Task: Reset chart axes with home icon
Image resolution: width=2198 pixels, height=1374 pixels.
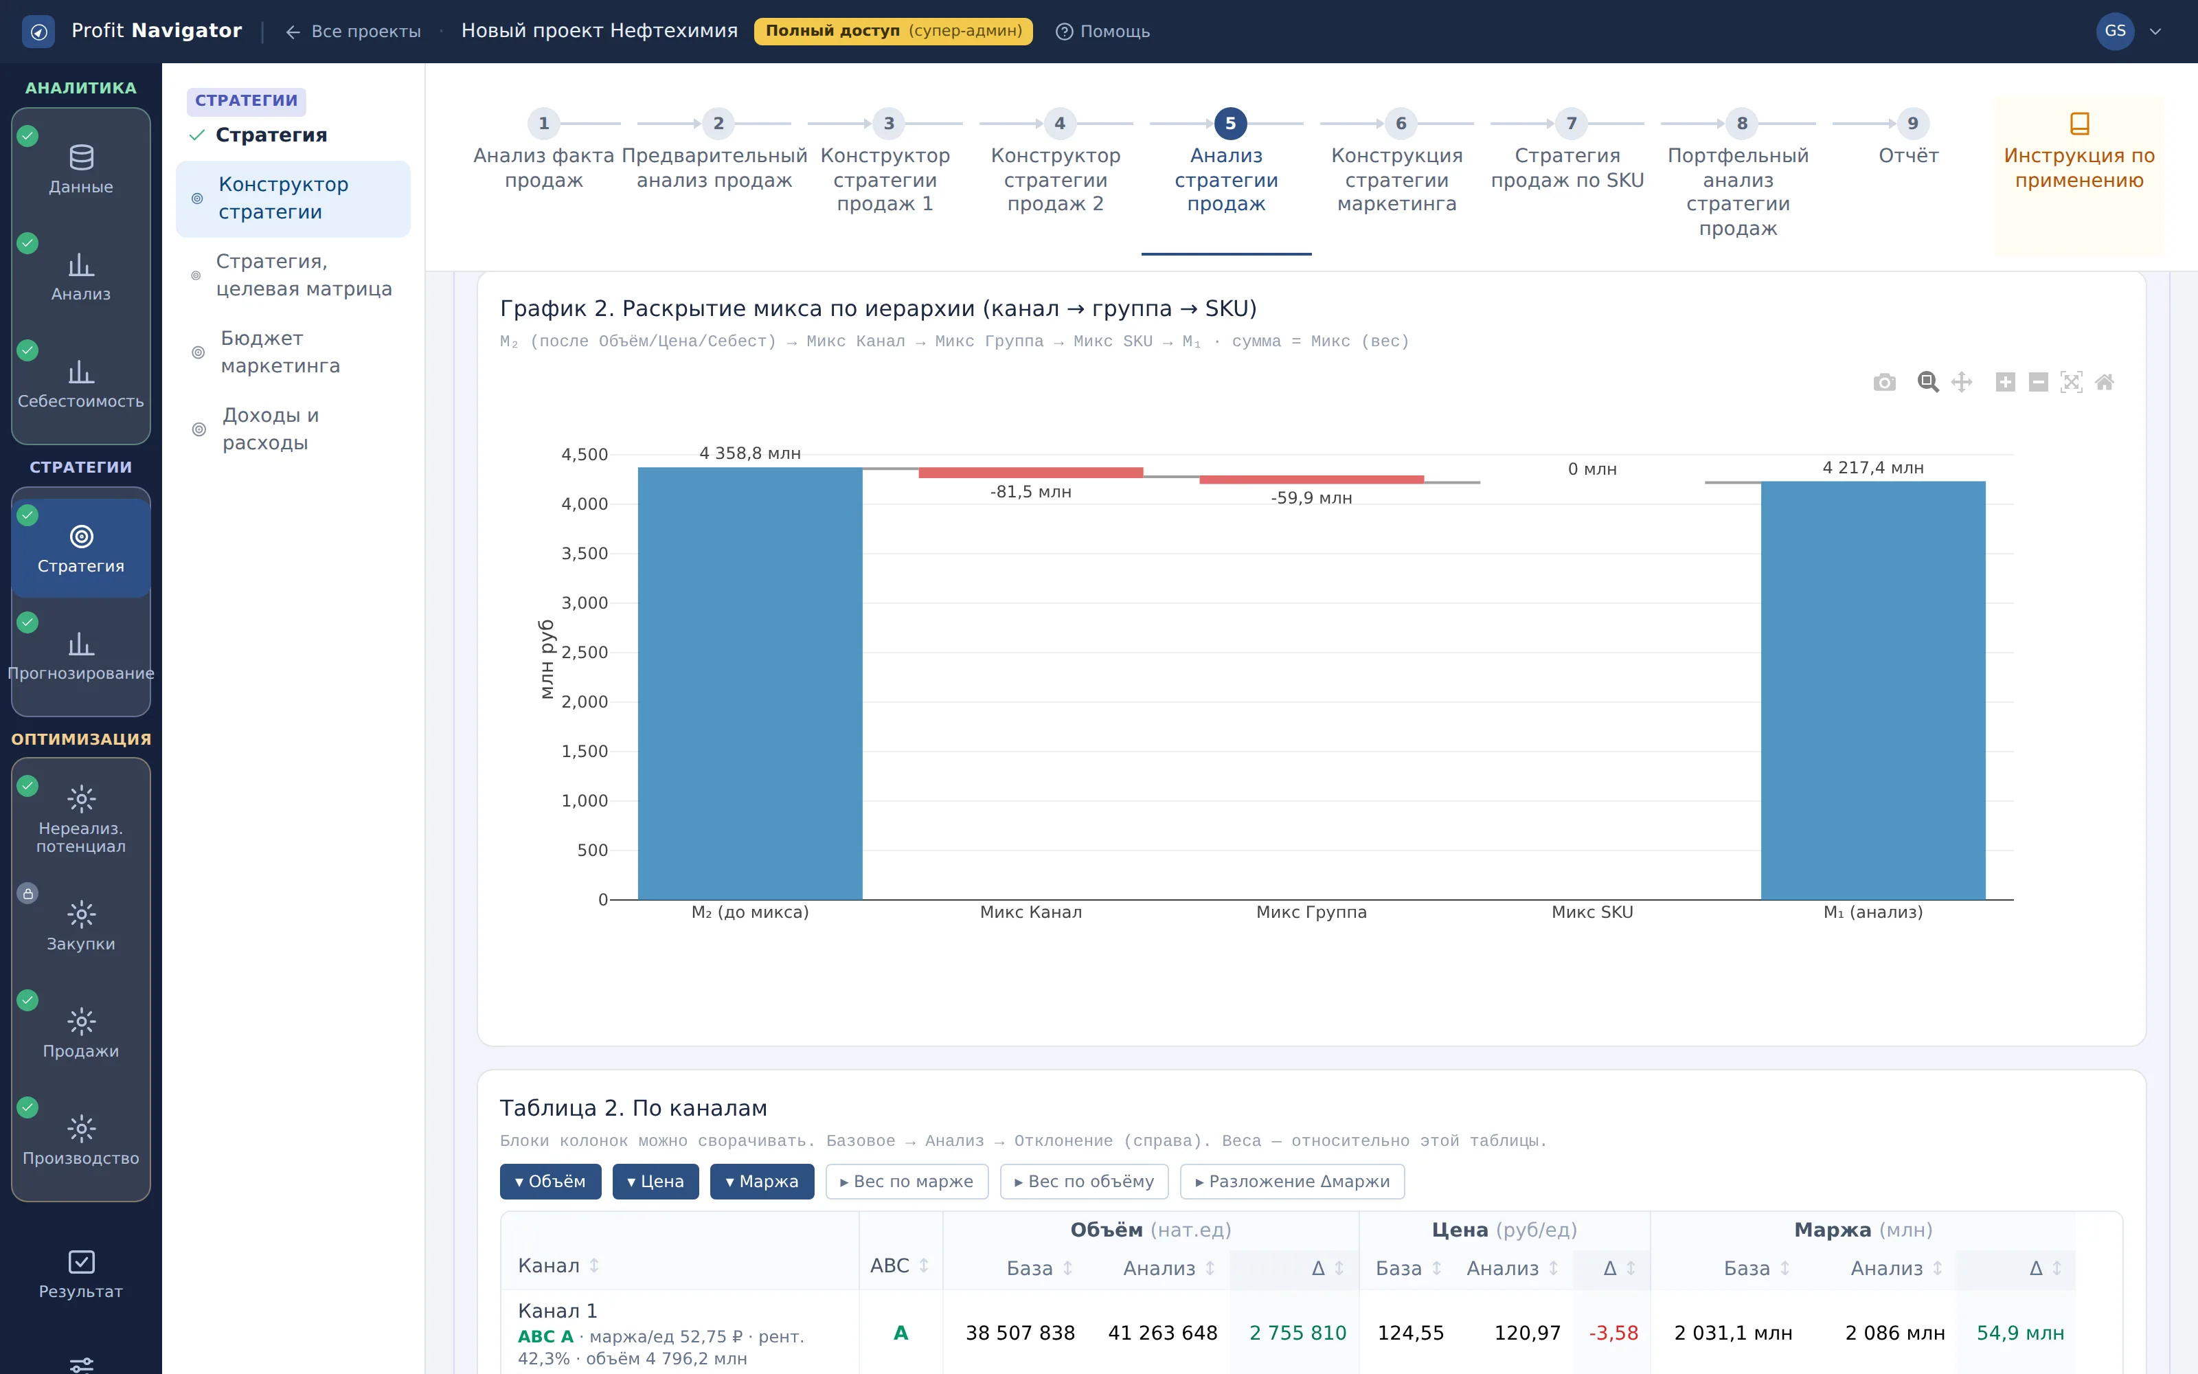Action: tap(2105, 383)
